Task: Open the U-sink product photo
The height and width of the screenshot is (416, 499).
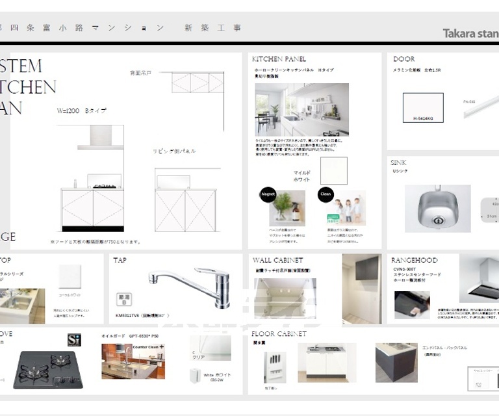Action: 437,207
